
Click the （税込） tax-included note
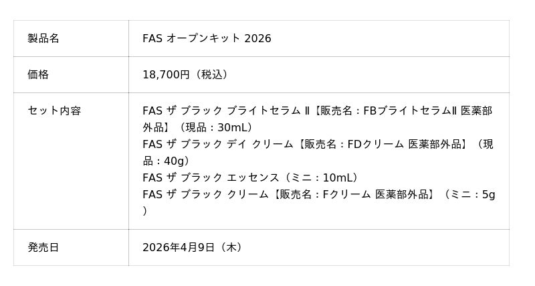[211, 75]
